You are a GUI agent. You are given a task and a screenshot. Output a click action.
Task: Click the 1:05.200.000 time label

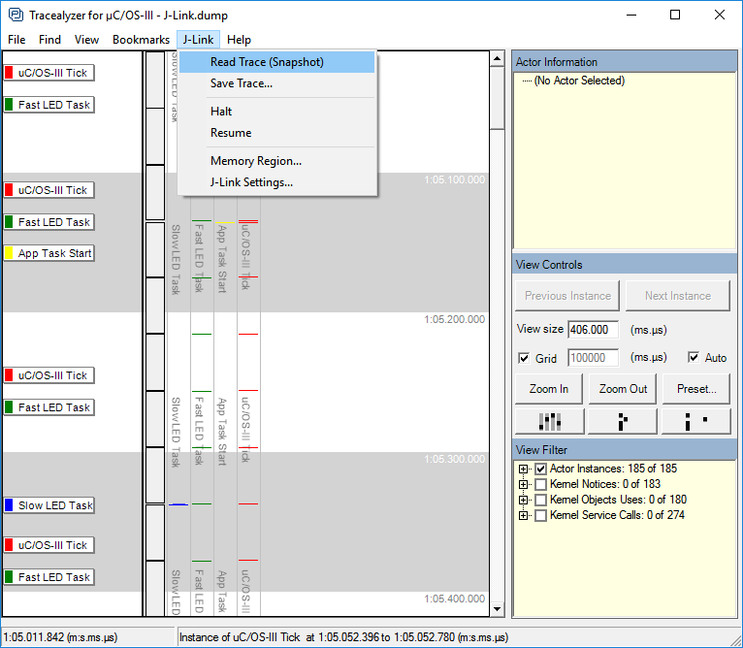pyautogui.click(x=454, y=319)
